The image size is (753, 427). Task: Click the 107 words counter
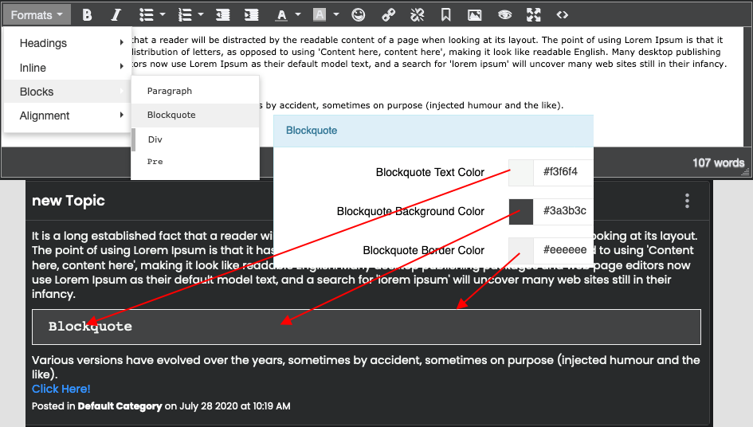[718, 163]
